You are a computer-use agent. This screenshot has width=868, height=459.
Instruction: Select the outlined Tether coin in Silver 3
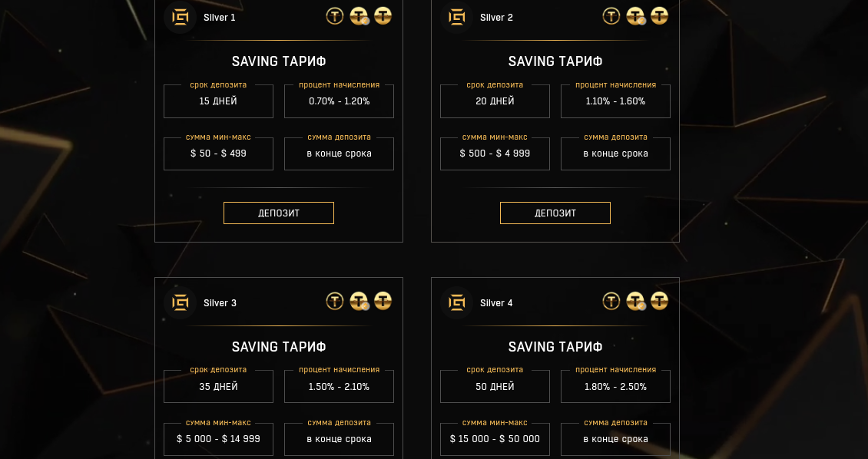click(335, 302)
